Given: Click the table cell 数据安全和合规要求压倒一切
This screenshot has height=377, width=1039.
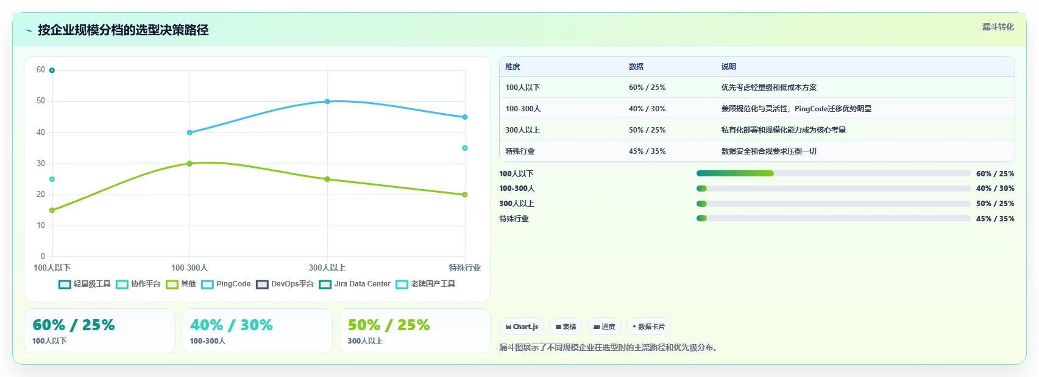Looking at the screenshot, I should pyautogui.click(x=769, y=151).
